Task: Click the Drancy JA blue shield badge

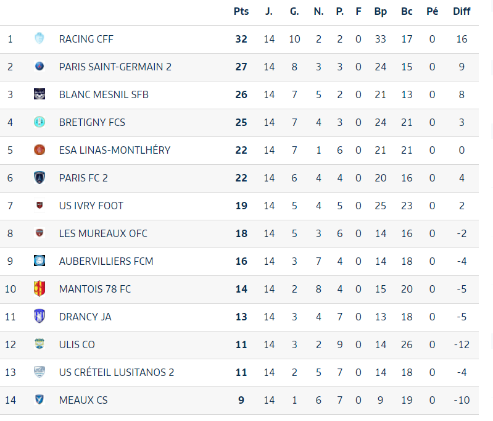Action: coord(39,316)
